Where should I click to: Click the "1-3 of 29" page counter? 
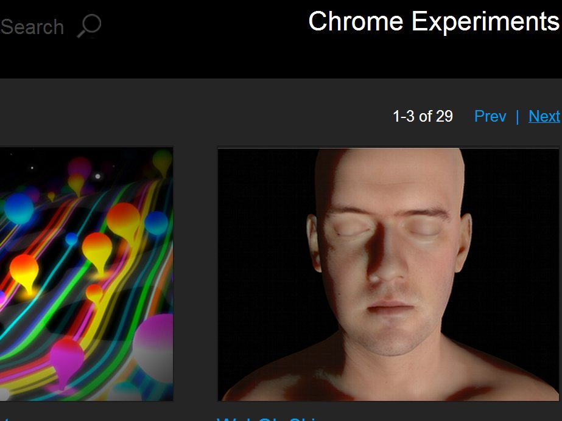[423, 116]
